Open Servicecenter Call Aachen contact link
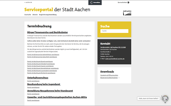Image resolution: width=171 pixels, height=106 pixels. pos(114,47)
